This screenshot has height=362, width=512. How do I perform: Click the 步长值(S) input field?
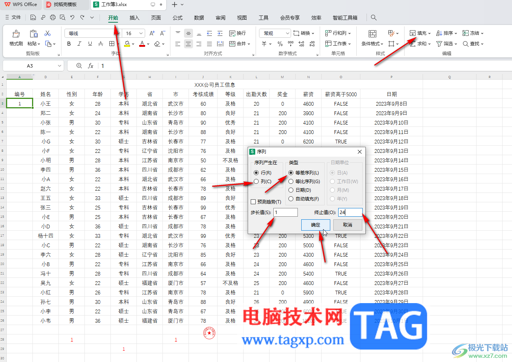click(x=285, y=212)
